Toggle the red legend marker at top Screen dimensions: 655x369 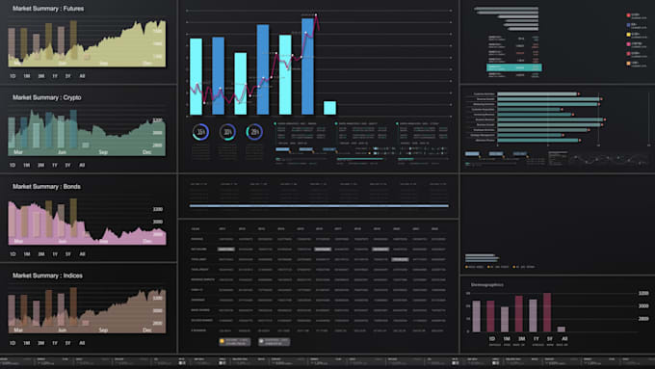pyautogui.click(x=628, y=15)
